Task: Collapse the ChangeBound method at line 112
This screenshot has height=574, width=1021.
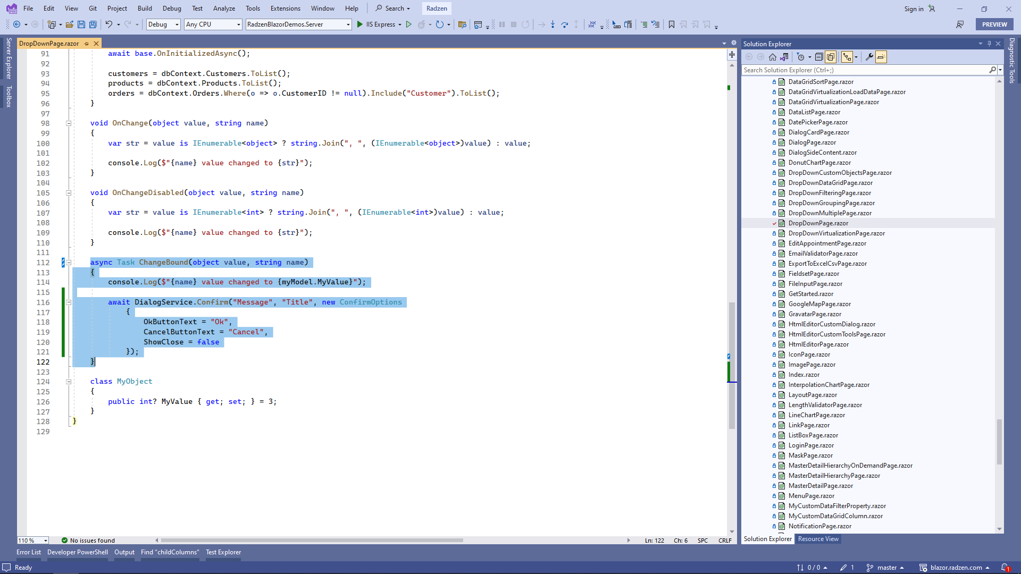Action: (69, 263)
